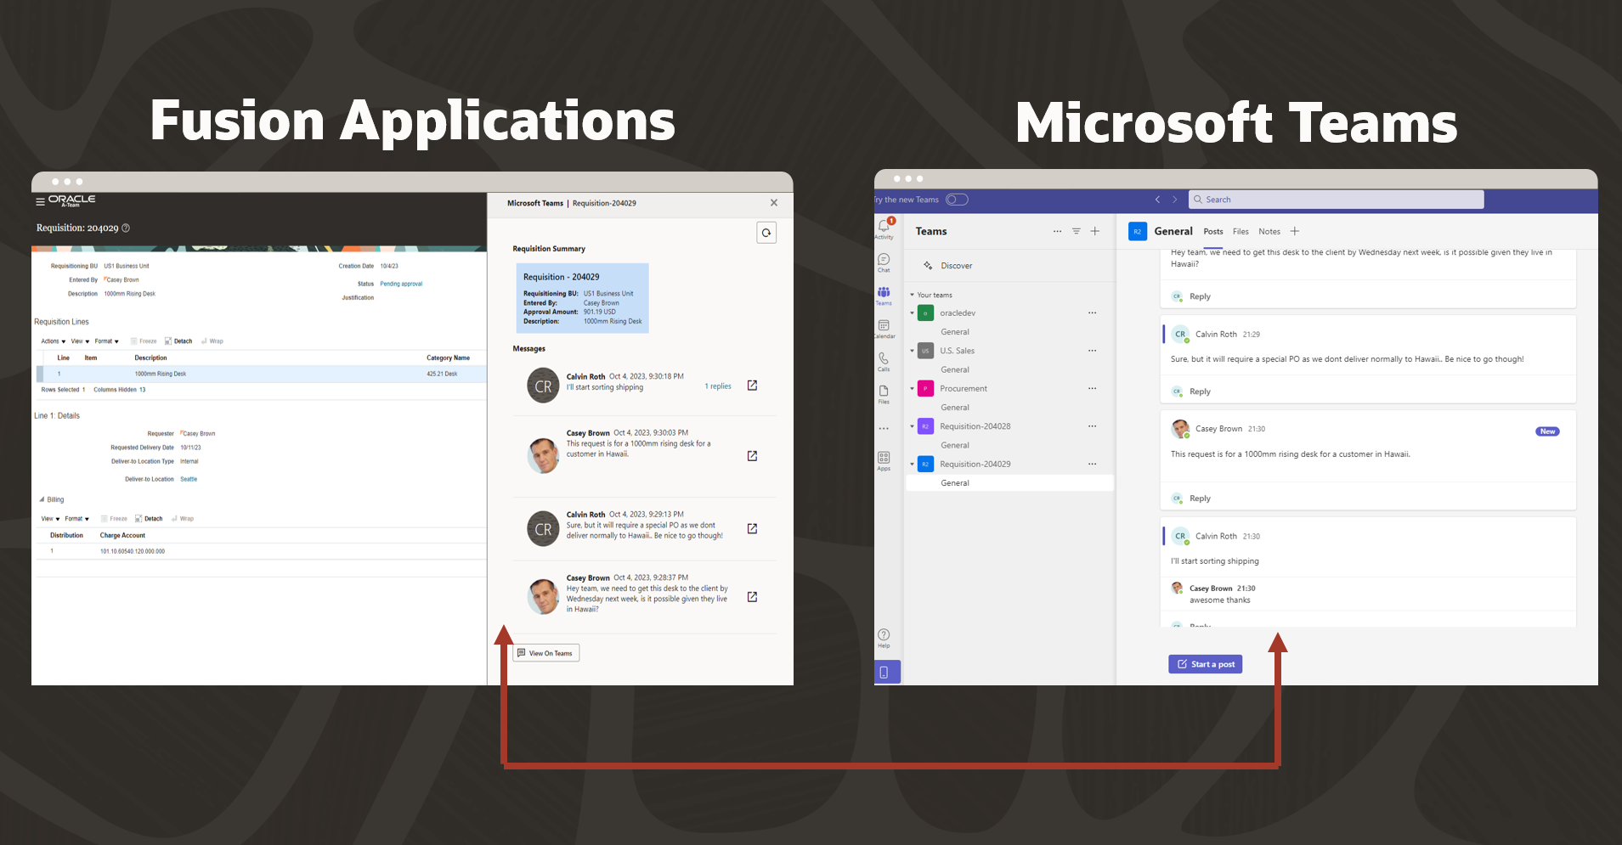Collapse the Billing section
The image size is (1622, 845).
pos(42,499)
